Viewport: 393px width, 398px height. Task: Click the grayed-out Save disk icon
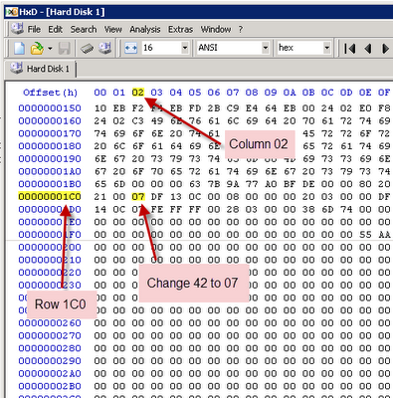point(65,49)
